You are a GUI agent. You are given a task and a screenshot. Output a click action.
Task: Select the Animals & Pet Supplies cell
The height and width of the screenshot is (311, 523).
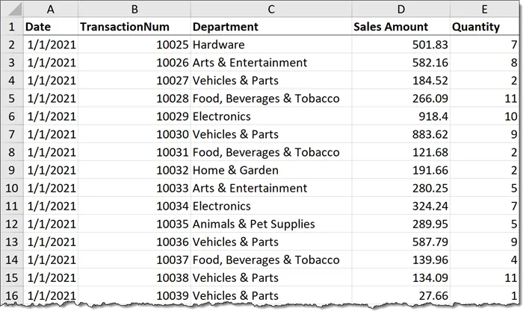coord(270,224)
